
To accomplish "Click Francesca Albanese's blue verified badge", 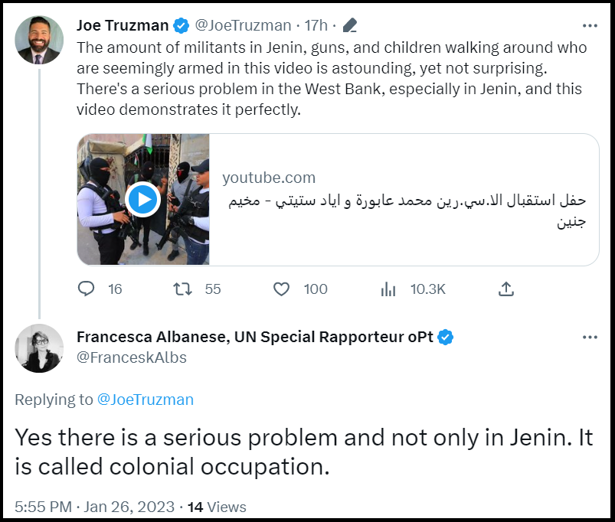I will tap(445, 337).
